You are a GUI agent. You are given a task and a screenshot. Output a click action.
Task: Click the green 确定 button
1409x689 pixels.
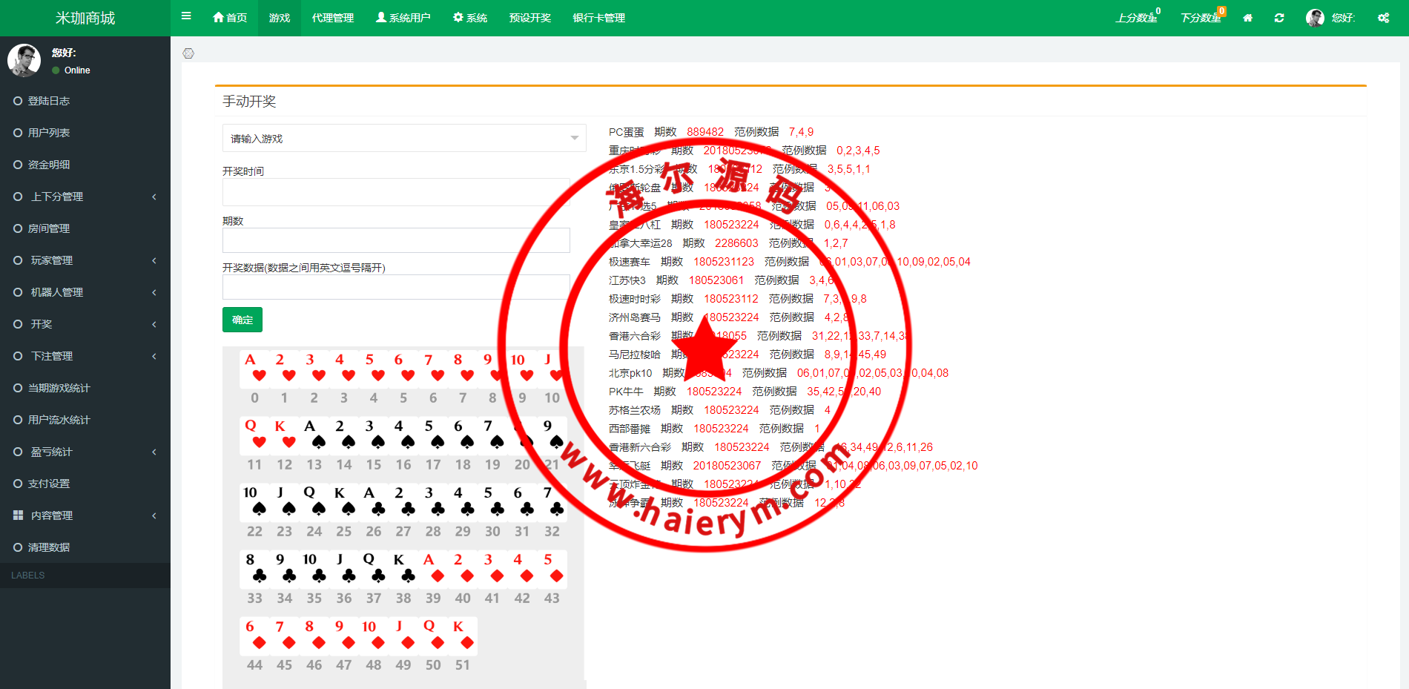tap(242, 320)
